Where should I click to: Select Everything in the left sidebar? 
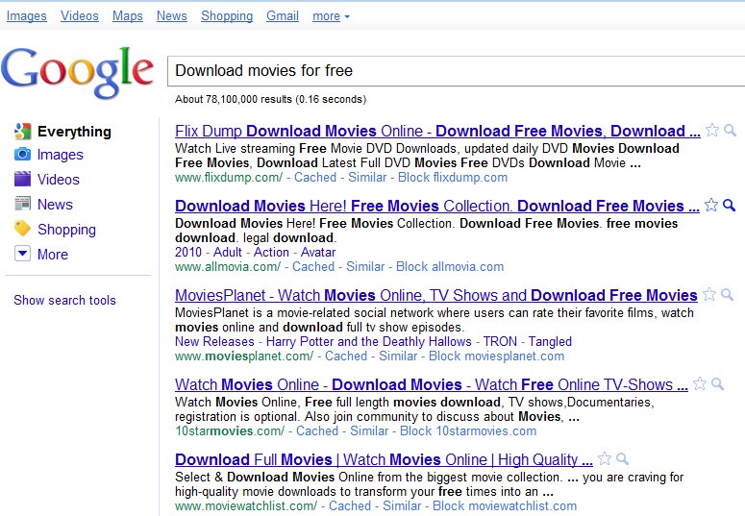pyautogui.click(x=74, y=132)
